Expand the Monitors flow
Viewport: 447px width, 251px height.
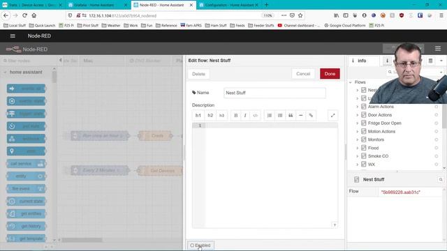[x=357, y=139]
